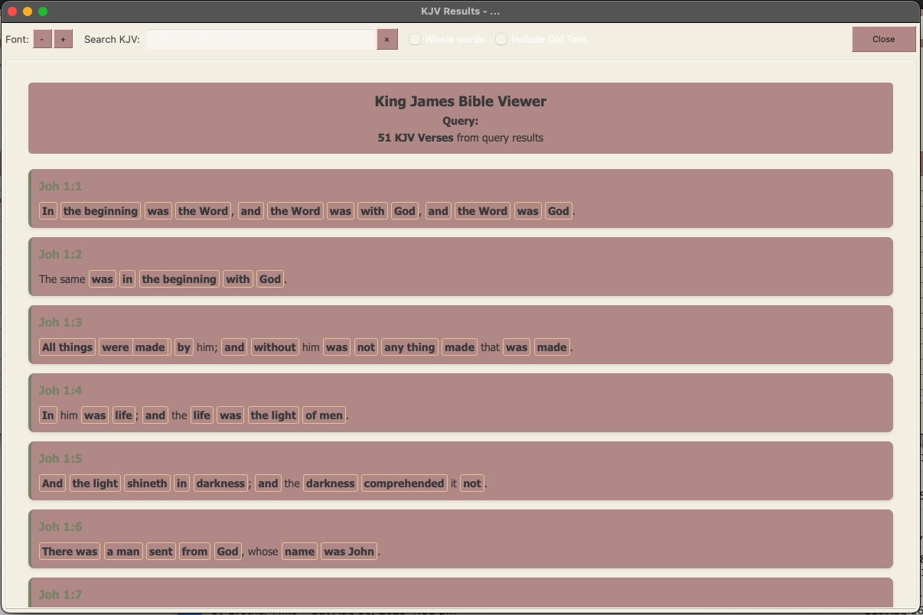Select the Joh 1:3 verse reference
This screenshot has width=923, height=615.
tap(60, 322)
